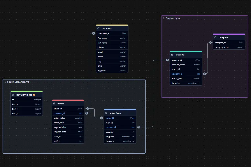Click the model_year field in products table
The width and height of the screenshot is (251, 167).
click(177, 78)
